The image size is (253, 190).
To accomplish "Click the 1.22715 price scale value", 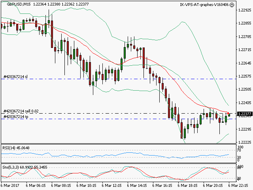I will pyautogui.click(x=245, y=50).
